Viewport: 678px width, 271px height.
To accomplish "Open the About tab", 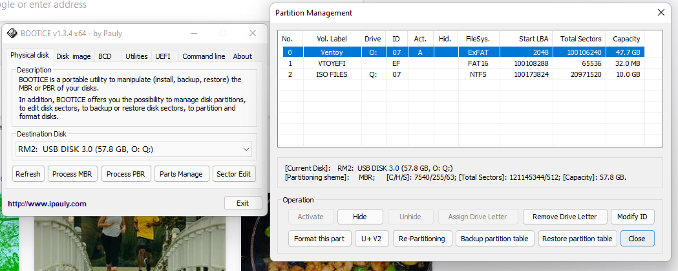I will point(242,56).
